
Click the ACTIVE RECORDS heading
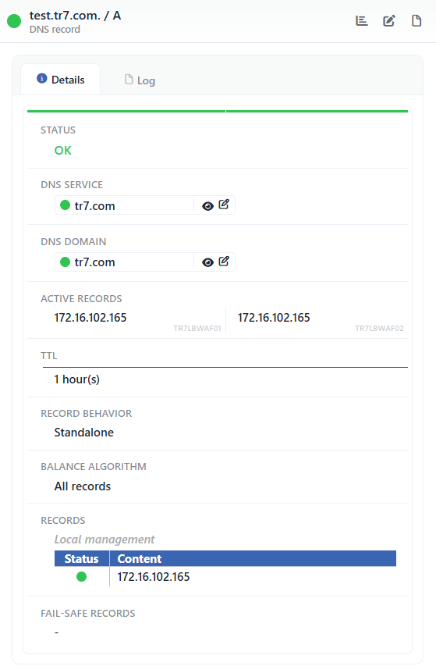(x=81, y=298)
